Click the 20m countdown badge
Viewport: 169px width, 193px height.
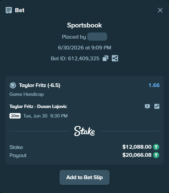coord(15,116)
